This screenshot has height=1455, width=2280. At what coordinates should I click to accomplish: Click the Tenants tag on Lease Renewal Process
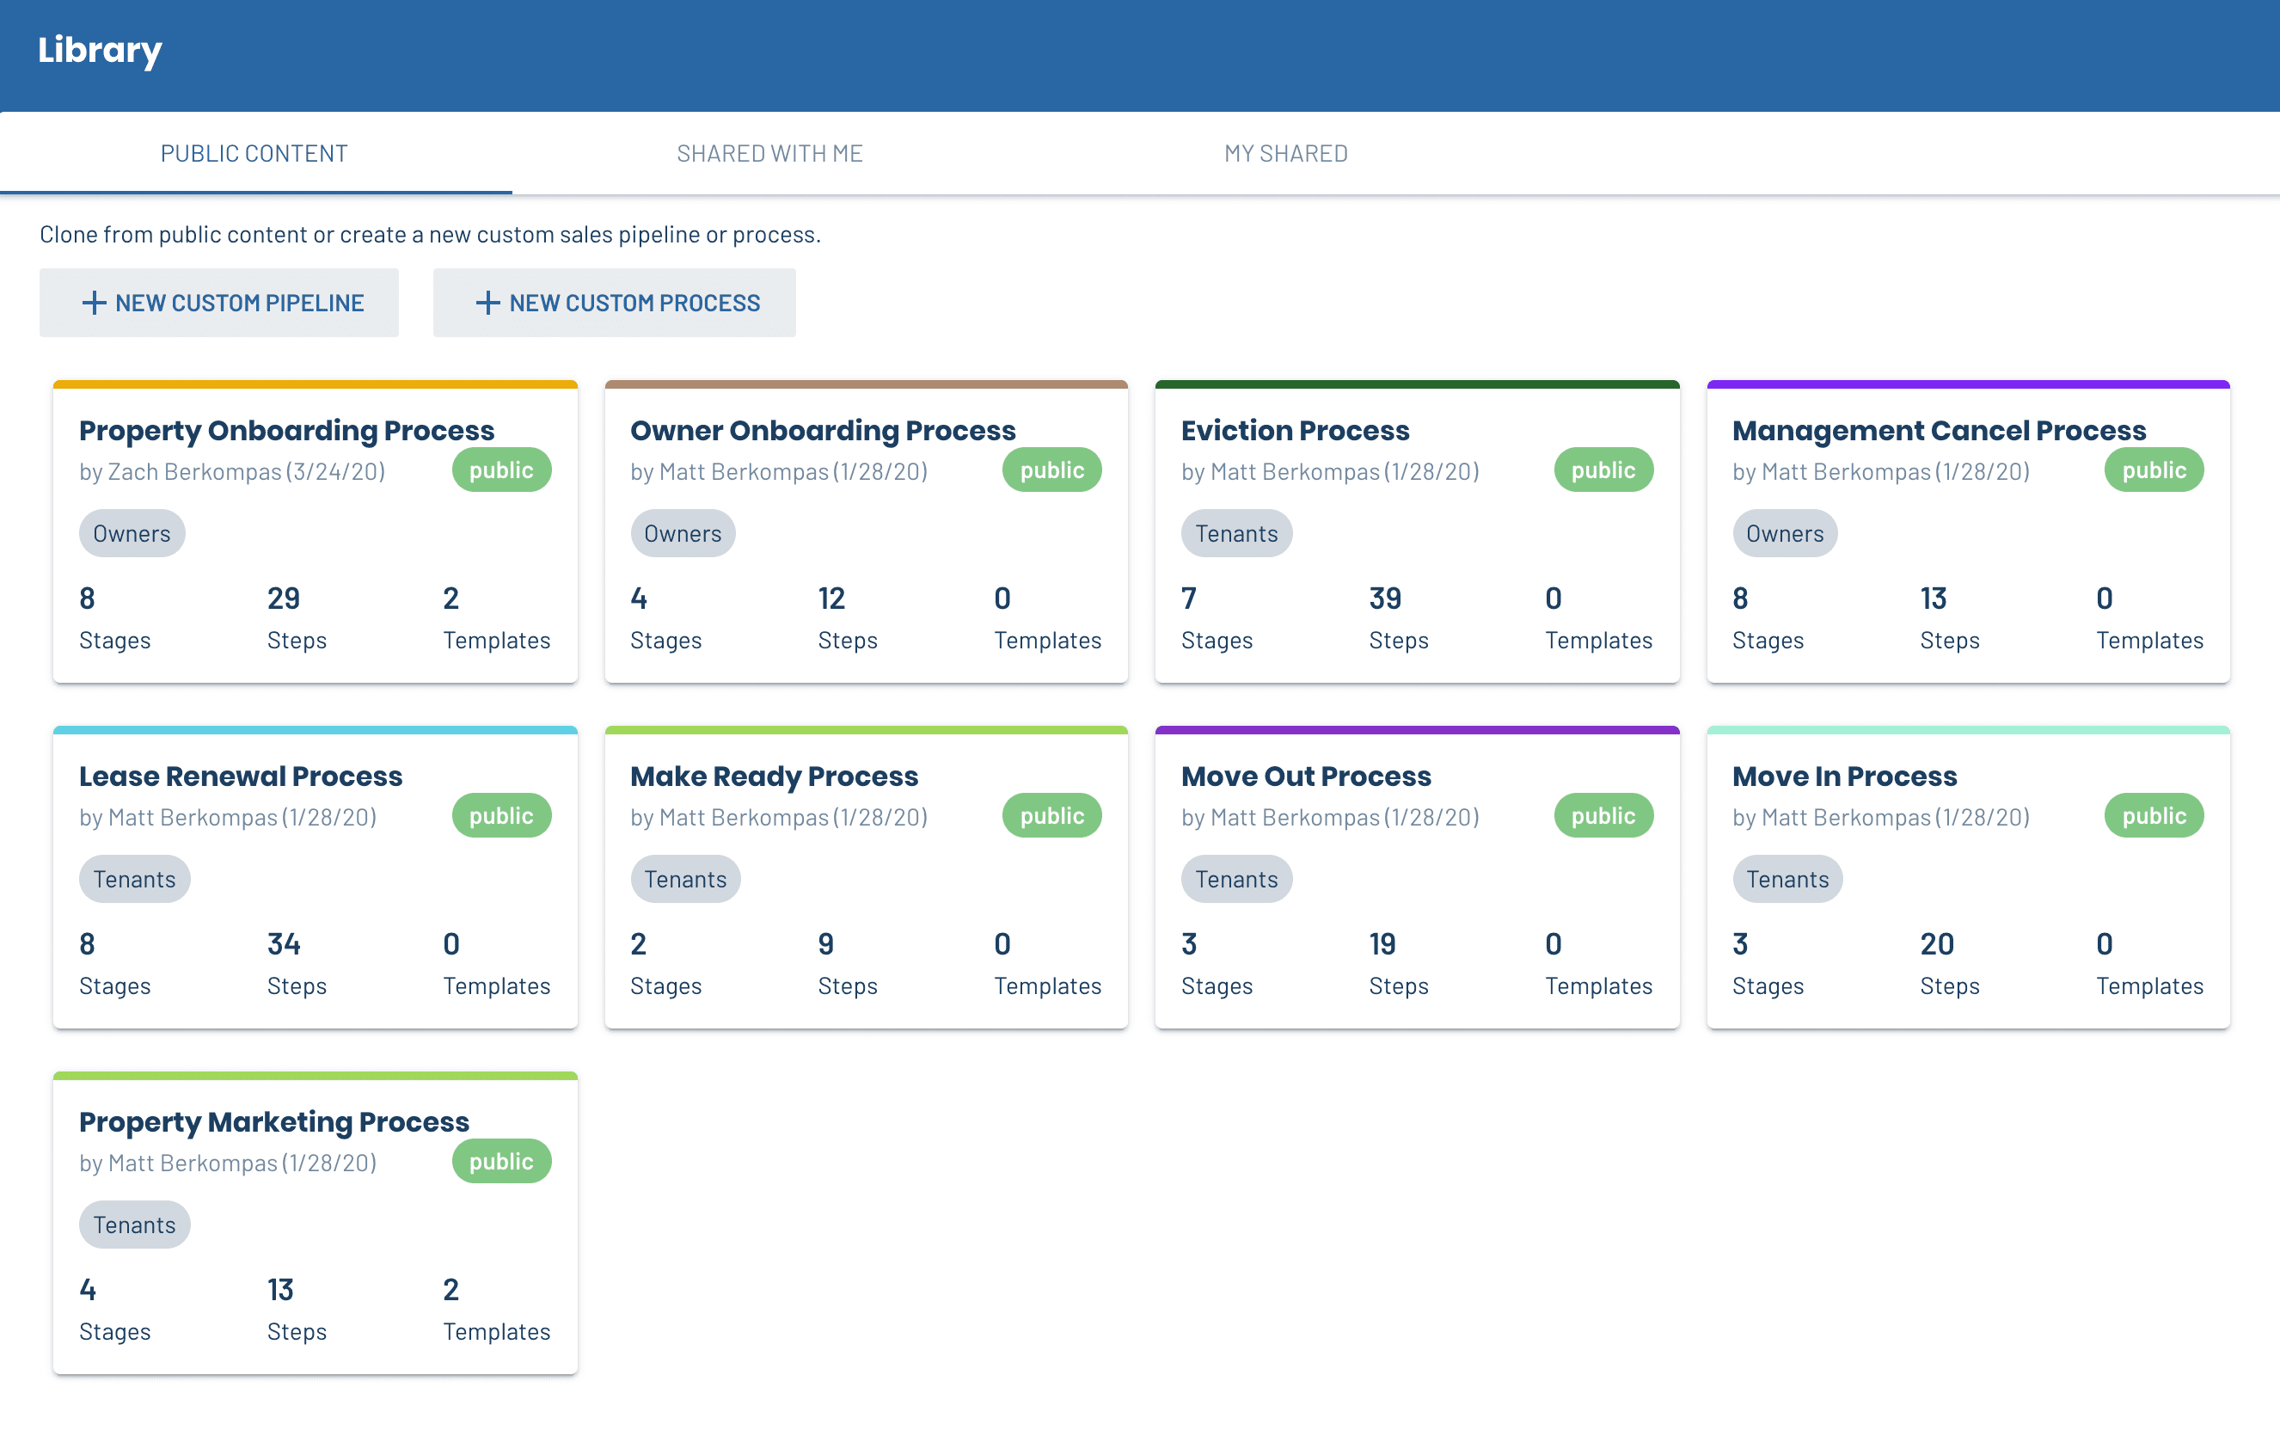click(134, 878)
